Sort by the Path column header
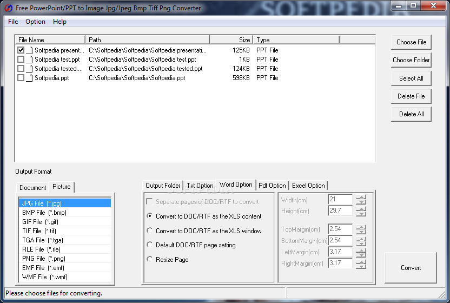The height and width of the screenshot is (303, 450). [x=147, y=40]
